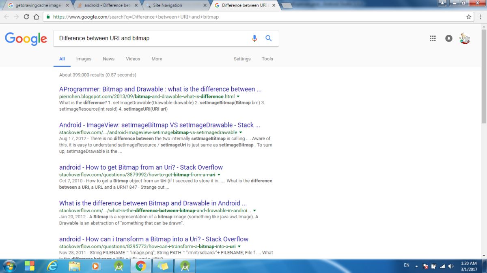
Task: Expand arrow next to difference-between-bitmap-and-drawable URL
Action: 254,211
